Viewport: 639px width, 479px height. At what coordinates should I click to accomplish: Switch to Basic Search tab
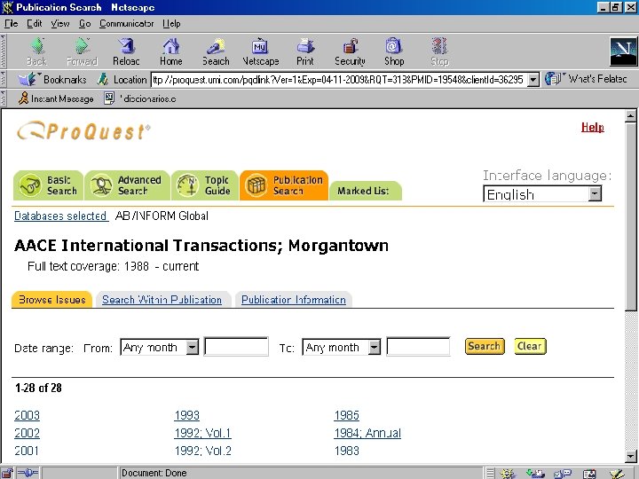(48, 185)
